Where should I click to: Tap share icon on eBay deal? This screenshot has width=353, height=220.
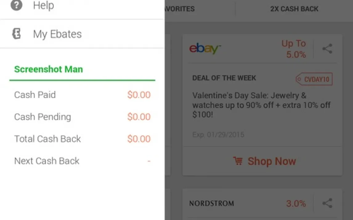tap(327, 49)
